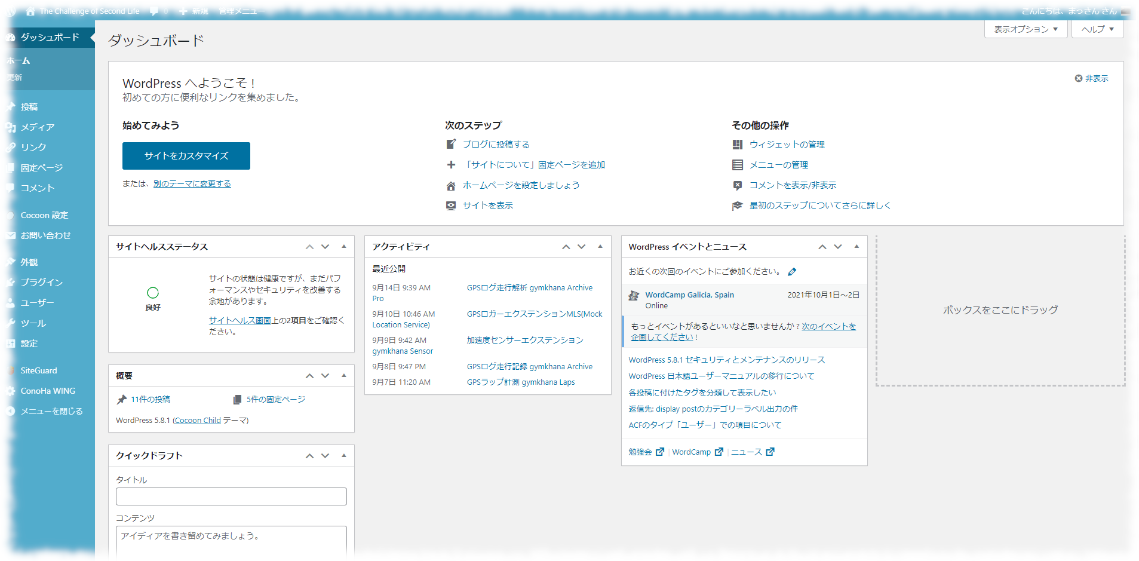The image size is (1139, 561).
Task: Click the pencil icon to edit event location
Action: tap(792, 272)
